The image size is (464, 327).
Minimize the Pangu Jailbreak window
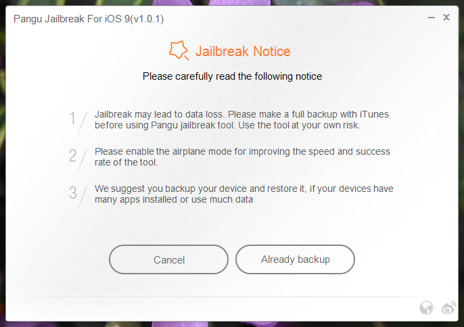(x=432, y=18)
